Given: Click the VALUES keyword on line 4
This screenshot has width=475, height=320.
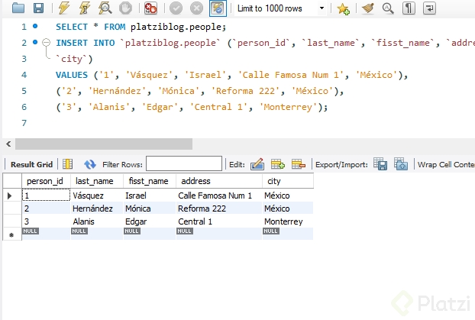Looking at the screenshot, I should click(x=72, y=75).
